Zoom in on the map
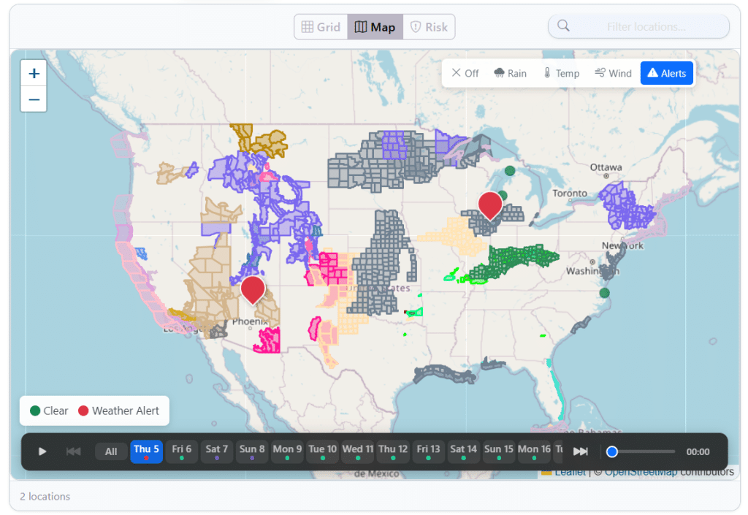Image resolution: width=748 pixels, height=515 pixels. pos(34,73)
